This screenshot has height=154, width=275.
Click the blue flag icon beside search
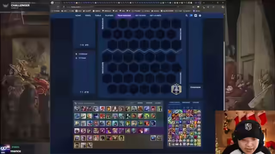pos(191,15)
